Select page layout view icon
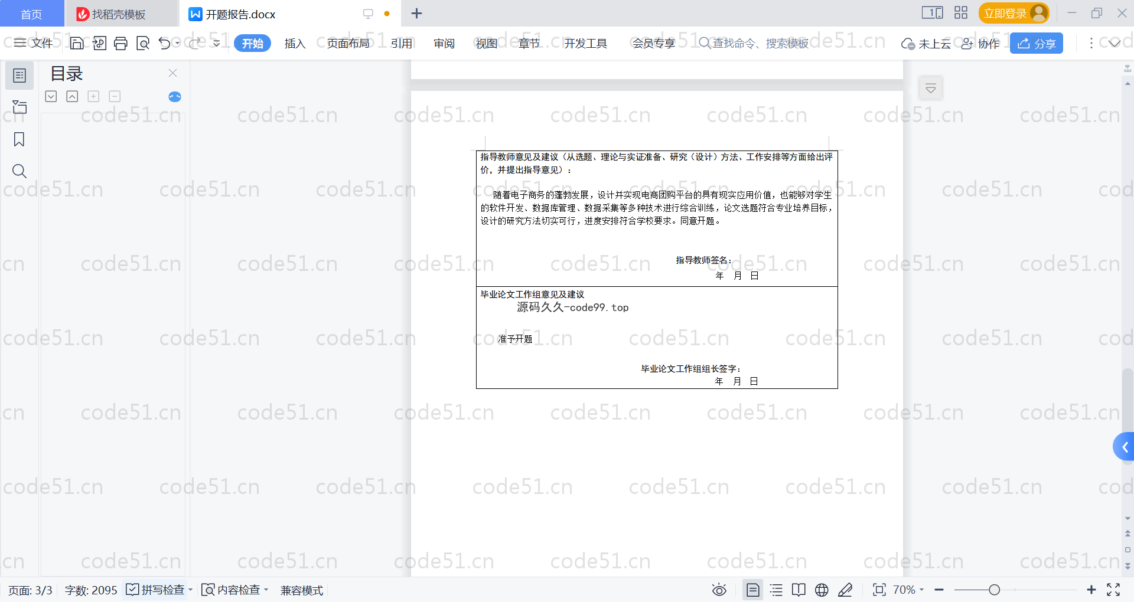 752,590
